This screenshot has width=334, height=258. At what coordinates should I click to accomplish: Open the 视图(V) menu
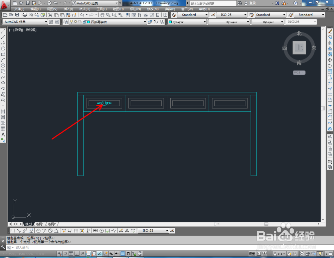pyautogui.click(x=52, y=9)
